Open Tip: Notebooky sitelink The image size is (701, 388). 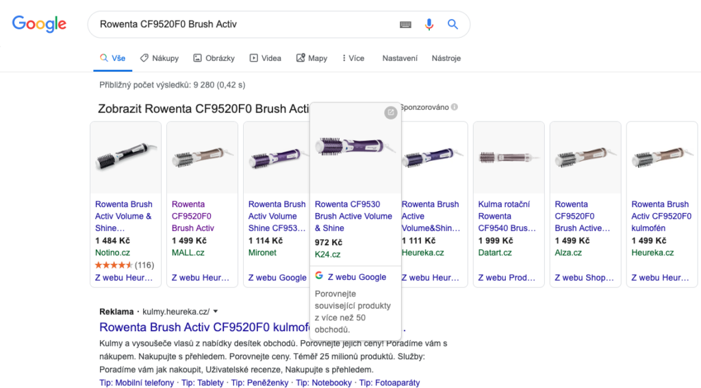(x=324, y=383)
